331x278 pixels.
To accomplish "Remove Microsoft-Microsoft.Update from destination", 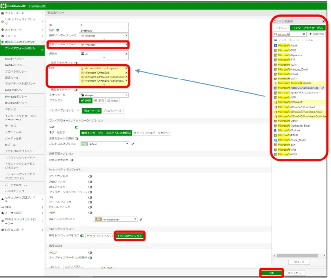I will [x=126, y=68].
